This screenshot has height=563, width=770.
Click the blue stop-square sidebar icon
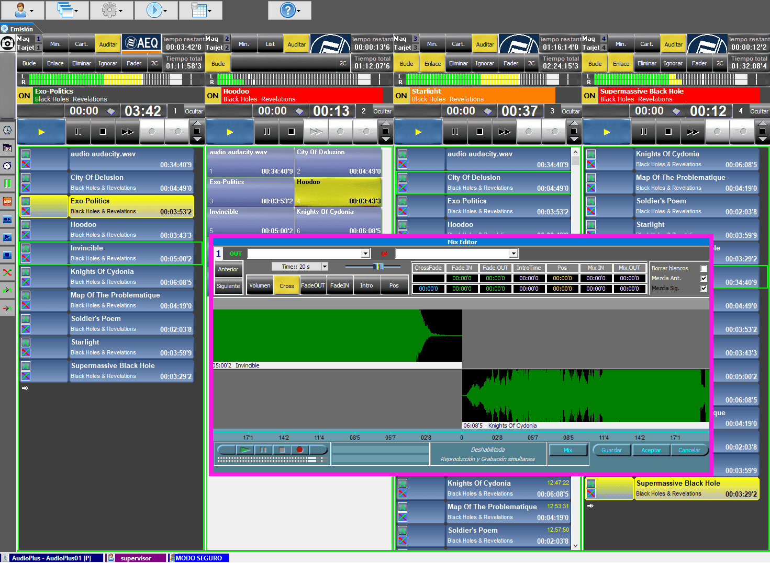click(x=7, y=255)
